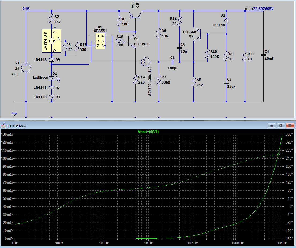
Task: Select capacitor C1 symbol
Action: click(173, 62)
